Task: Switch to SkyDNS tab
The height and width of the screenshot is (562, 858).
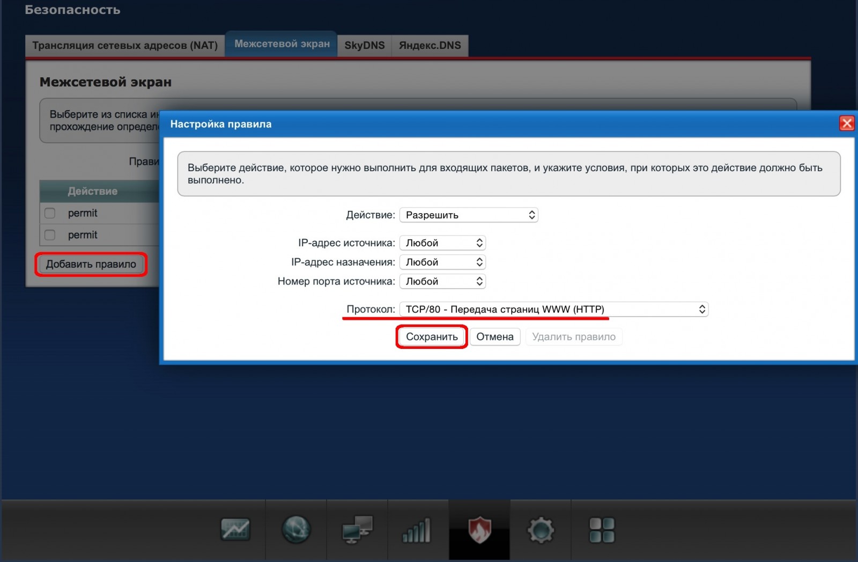Action: 365,46
